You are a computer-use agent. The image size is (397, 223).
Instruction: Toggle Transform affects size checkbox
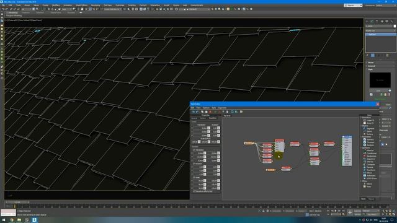point(194,191)
